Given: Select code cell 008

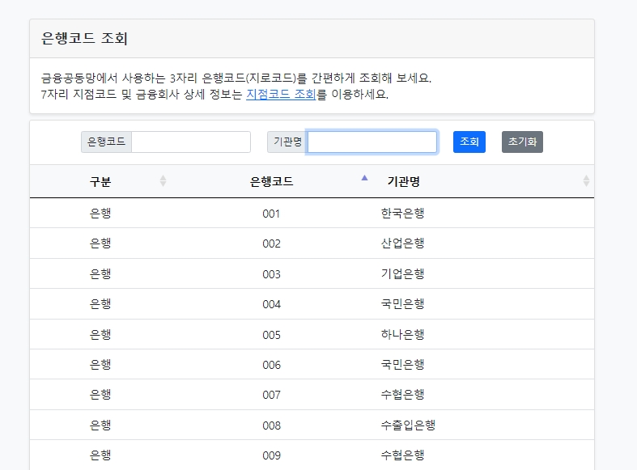Looking at the screenshot, I should pyautogui.click(x=271, y=426).
